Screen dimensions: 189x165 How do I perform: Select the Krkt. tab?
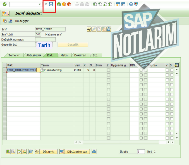(x=50, y=55)
